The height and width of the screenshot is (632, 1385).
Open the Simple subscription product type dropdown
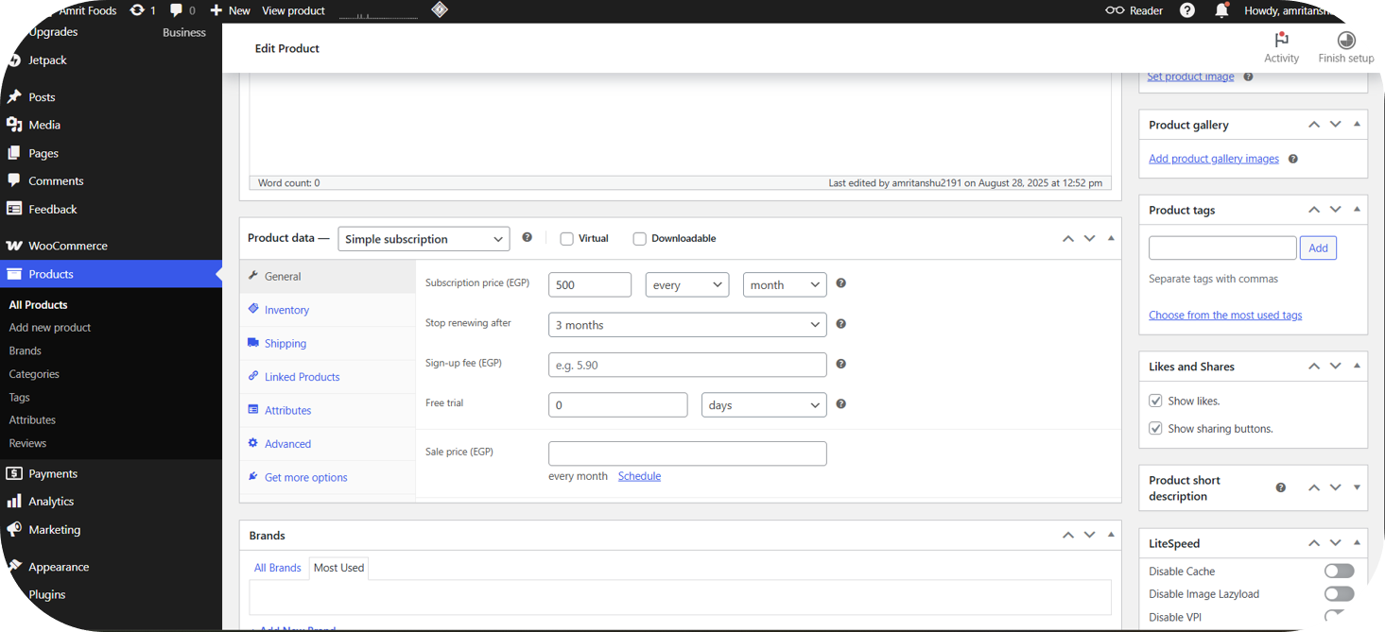[423, 239]
